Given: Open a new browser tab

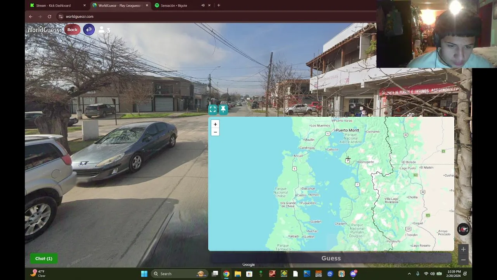Looking at the screenshot, I should pos(219,5).
